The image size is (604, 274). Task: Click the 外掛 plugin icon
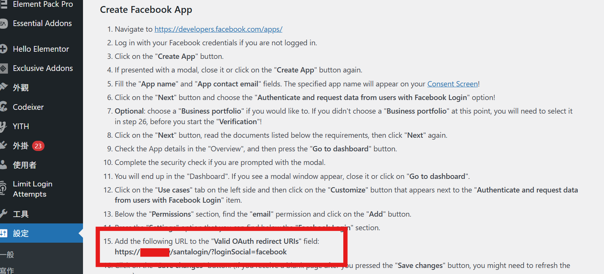tap(3, 146)
